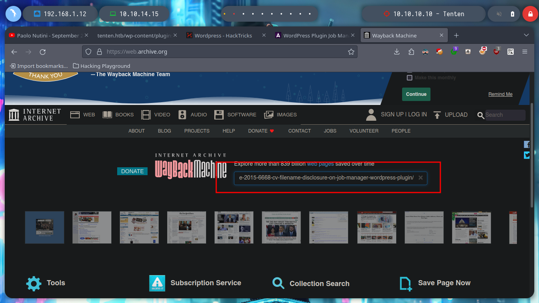Screen dimensions: 539x303
Task: Click the green Continue donation button
Action: point(416,94)
